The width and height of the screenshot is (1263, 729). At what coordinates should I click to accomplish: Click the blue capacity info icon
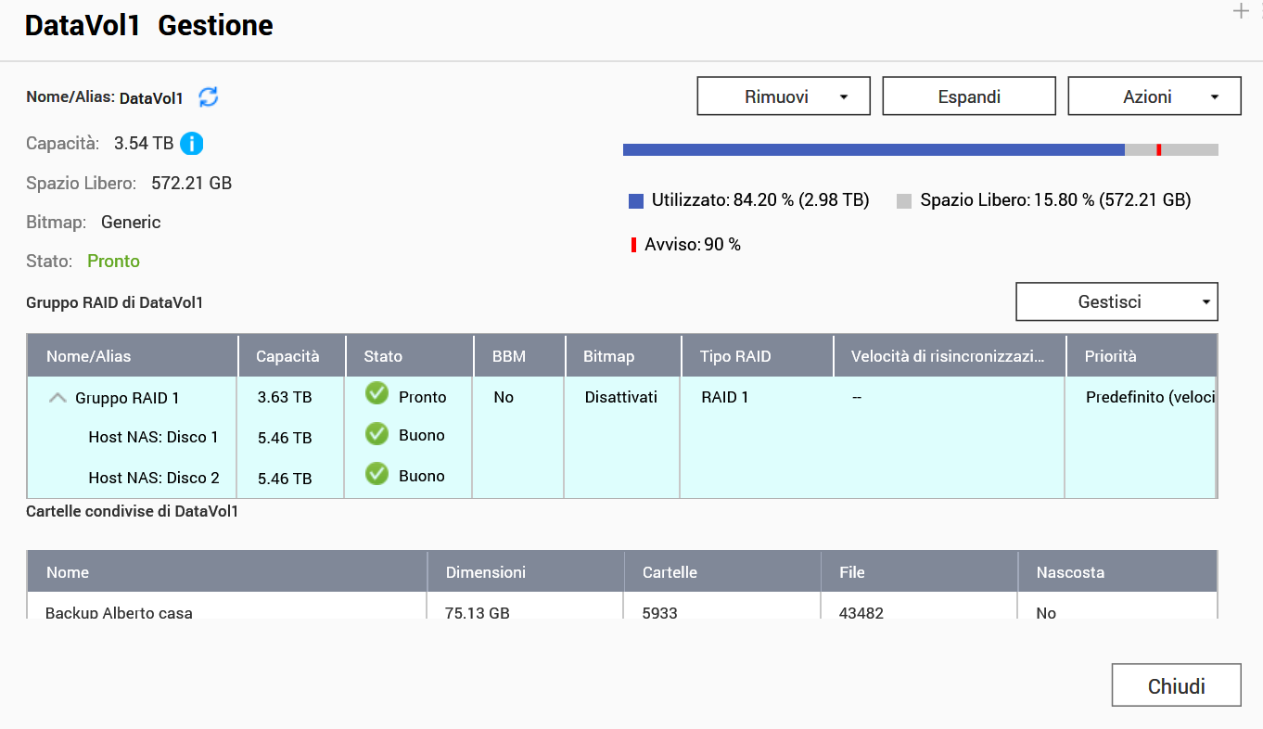coord(192,144)
